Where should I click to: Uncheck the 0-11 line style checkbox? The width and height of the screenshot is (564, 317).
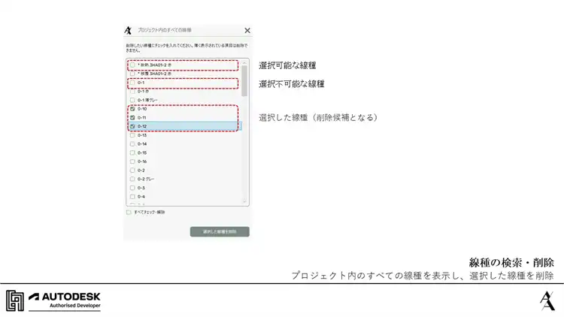coord(132,117)
